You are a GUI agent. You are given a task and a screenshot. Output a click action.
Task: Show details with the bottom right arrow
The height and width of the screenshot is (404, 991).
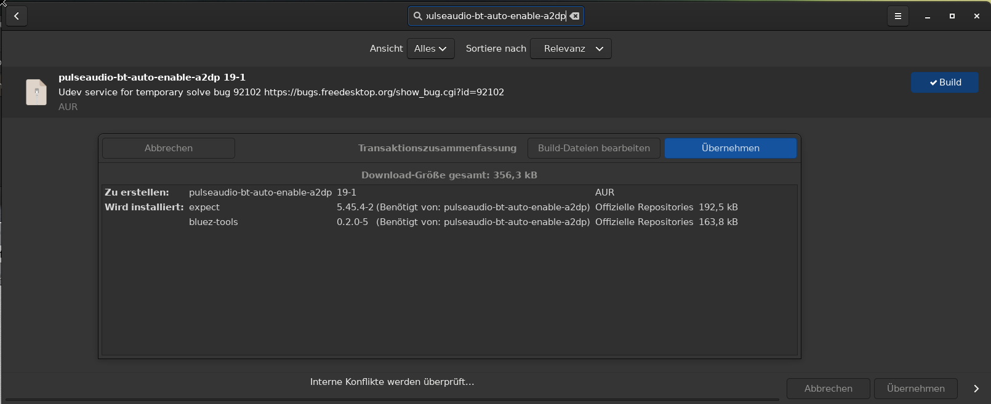[976, 389]
